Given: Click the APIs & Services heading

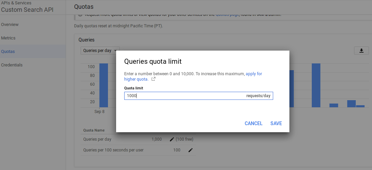Looking at the screenshot, I should click(x=16, y=3).
